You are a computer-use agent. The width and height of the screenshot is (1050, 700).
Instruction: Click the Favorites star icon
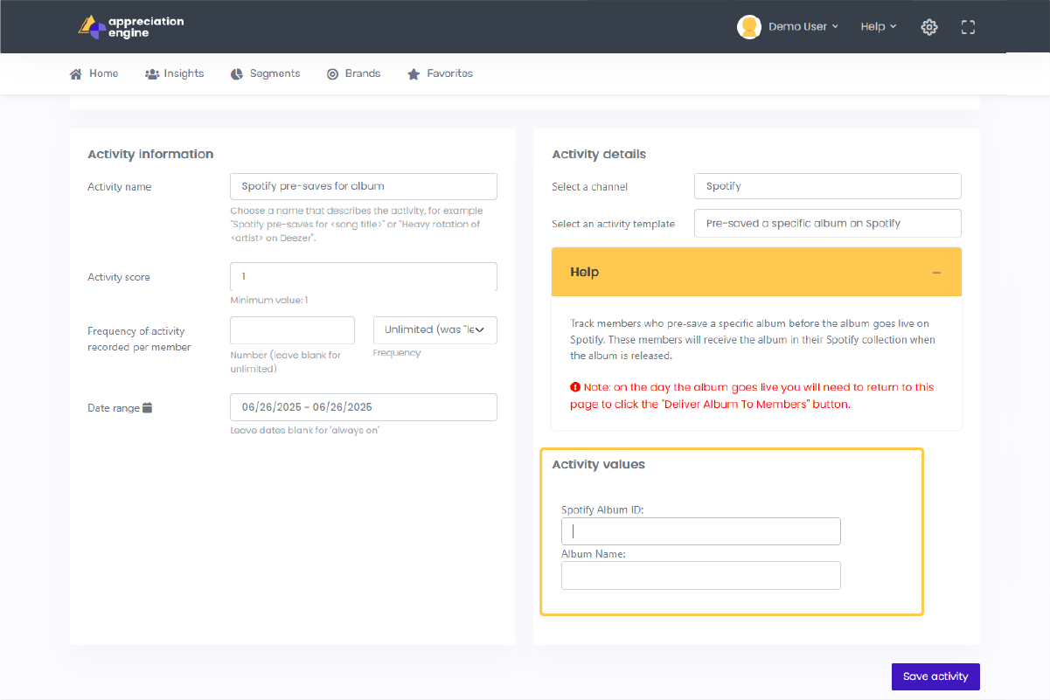tap(414, 74)
